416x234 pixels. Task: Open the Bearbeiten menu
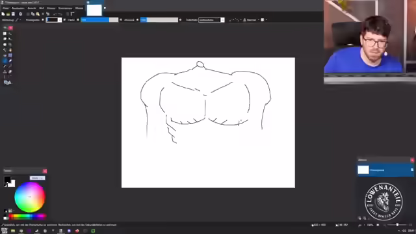tap(18, 8)
